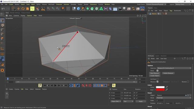This screenshot has width=194, height=109.
Task: Open the deformer bend icon
Action: tap(110, 9)
